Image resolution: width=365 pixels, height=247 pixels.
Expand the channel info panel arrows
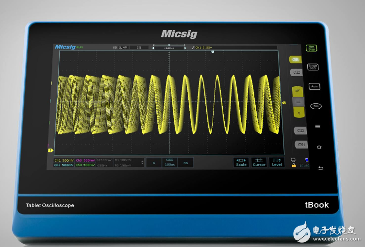coord(142,162)
